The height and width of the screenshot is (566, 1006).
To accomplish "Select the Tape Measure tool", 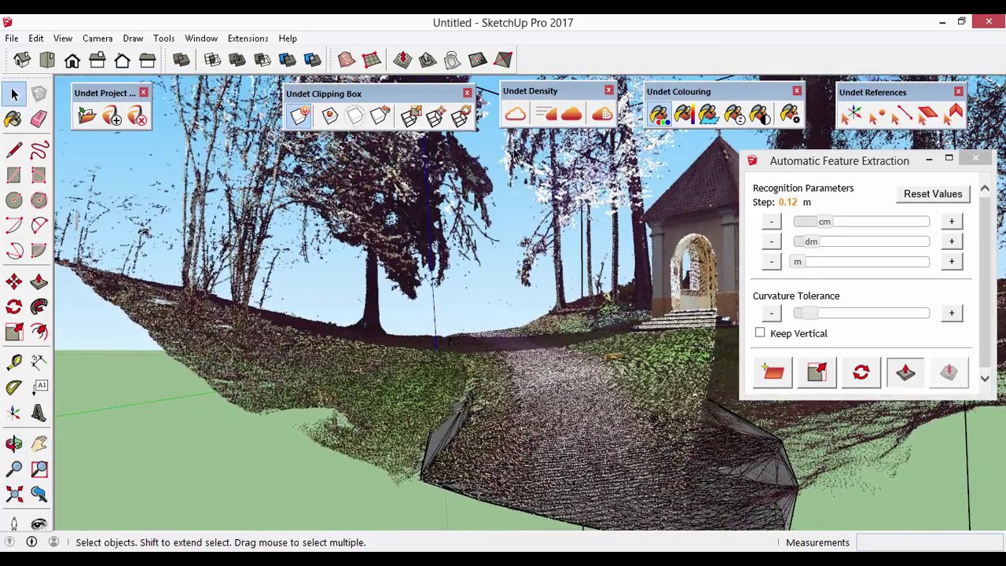I will 13,362.
